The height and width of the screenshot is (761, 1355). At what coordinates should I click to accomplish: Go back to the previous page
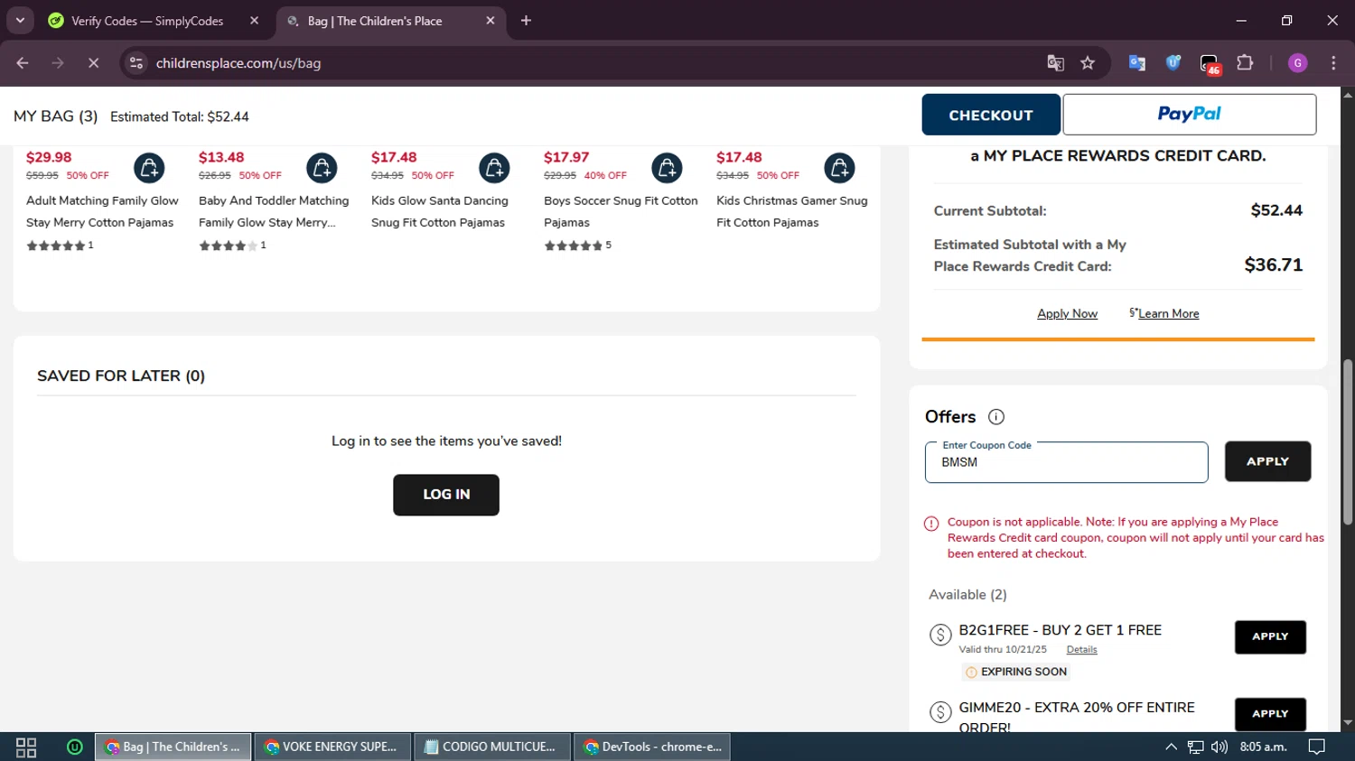tap(23, 63)
